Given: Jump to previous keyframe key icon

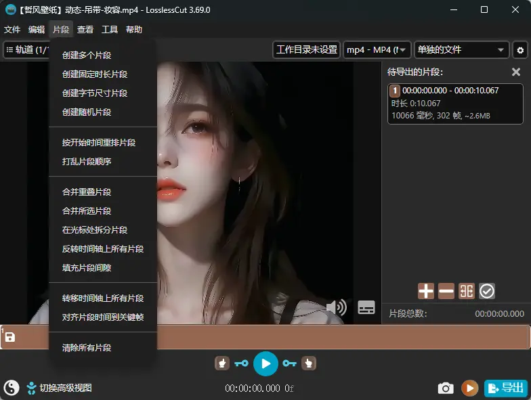Looking at the screenshot, I should [241, 363].
